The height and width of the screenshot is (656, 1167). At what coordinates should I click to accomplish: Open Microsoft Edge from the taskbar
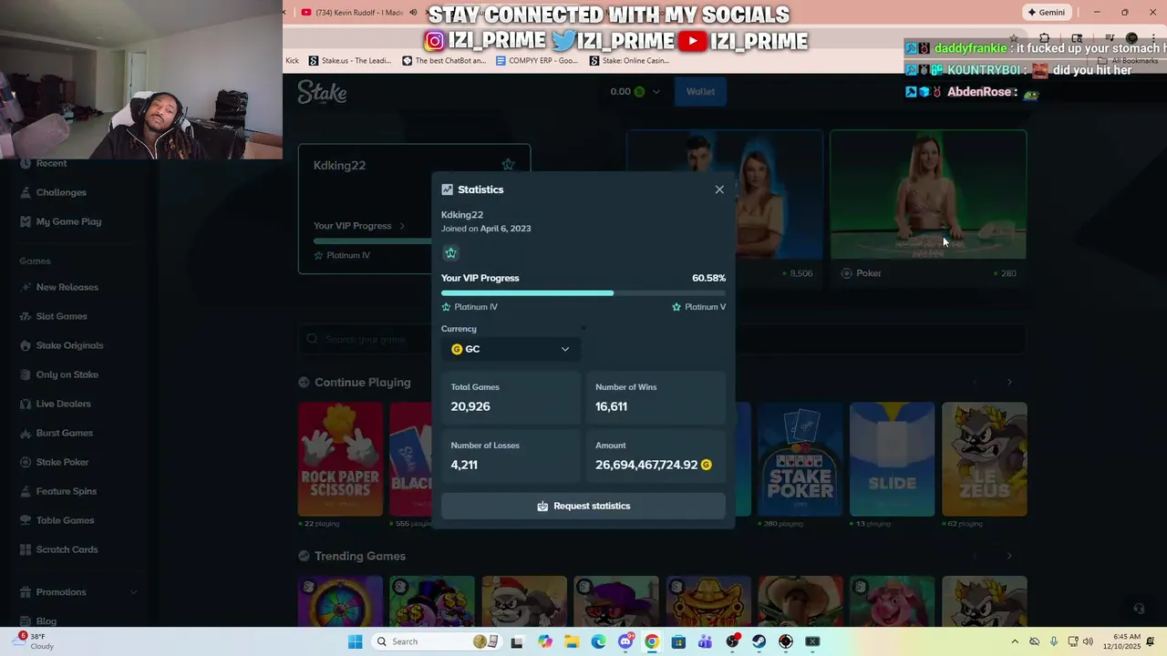point(598,641)
